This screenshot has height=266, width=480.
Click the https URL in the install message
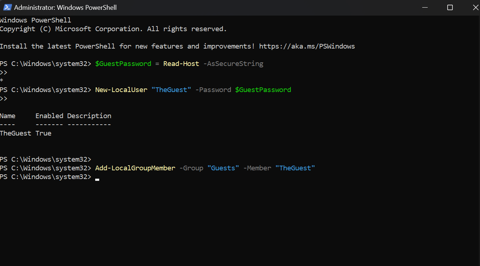coord(306,46)
